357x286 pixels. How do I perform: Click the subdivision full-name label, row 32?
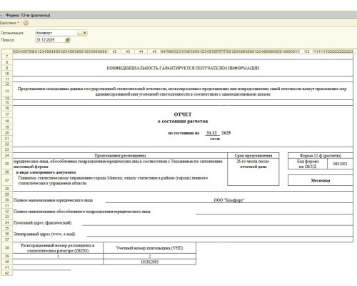(82, 212)
